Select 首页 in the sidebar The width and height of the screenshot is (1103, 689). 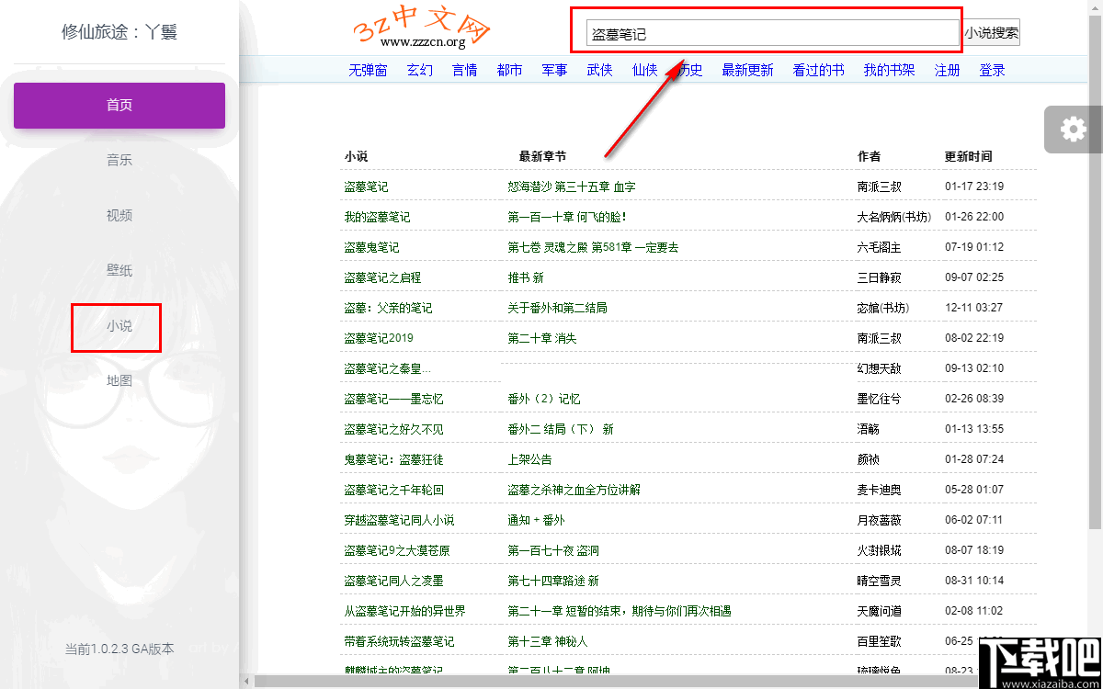pyautogui.click(x=119, y=105)
